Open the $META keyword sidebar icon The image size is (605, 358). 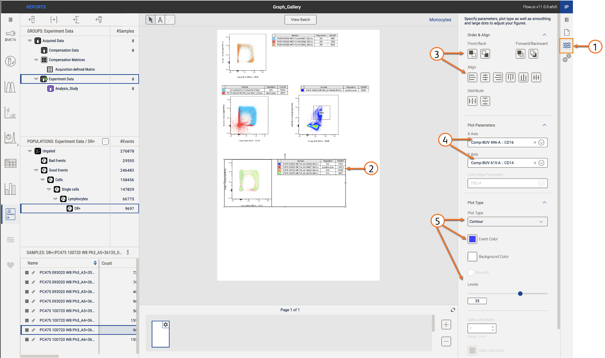pos(10,36)
